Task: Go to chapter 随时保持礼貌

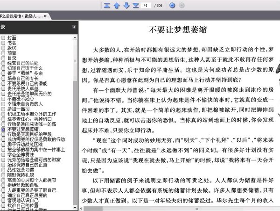Action: point(21,175)
